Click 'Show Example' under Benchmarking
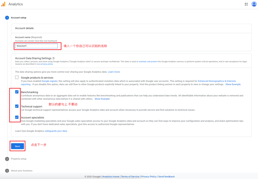The image size is (258, 179). [x=102, y=99]
